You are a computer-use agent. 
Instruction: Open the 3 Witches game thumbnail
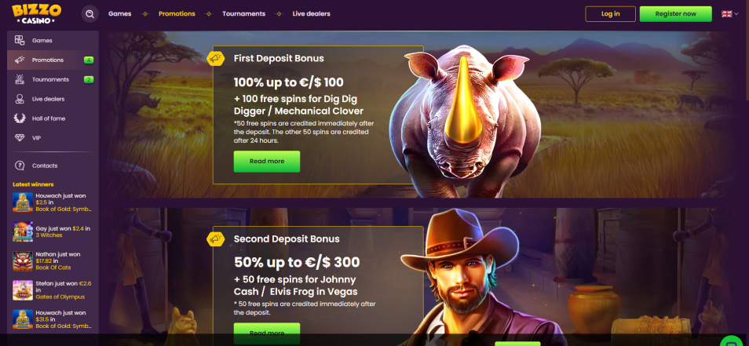tap(23, 232)
